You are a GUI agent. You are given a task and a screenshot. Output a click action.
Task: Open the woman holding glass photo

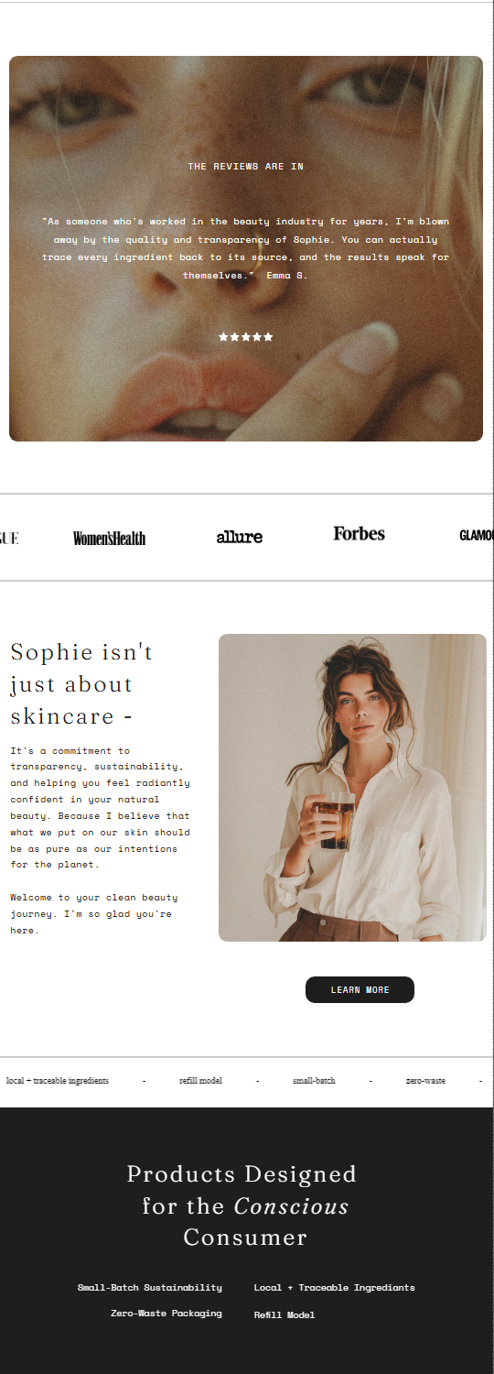[352, 788]
